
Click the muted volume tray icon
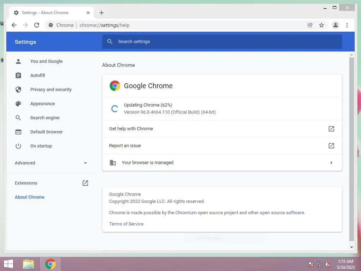[328, 264]
